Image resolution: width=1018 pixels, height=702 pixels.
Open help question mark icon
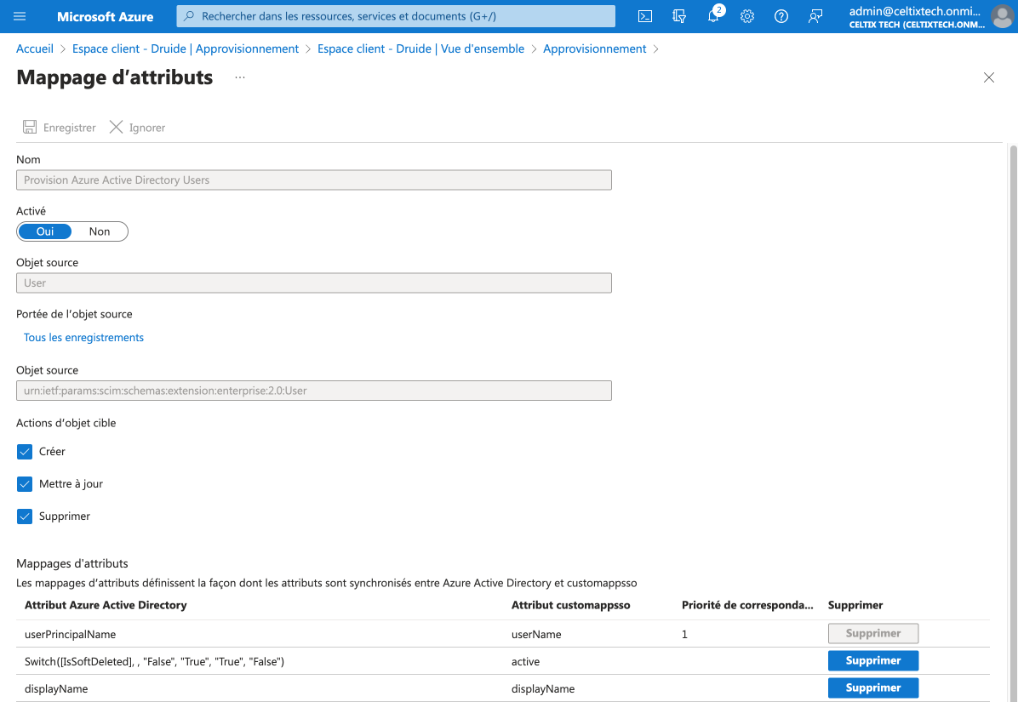click(781, 16)
